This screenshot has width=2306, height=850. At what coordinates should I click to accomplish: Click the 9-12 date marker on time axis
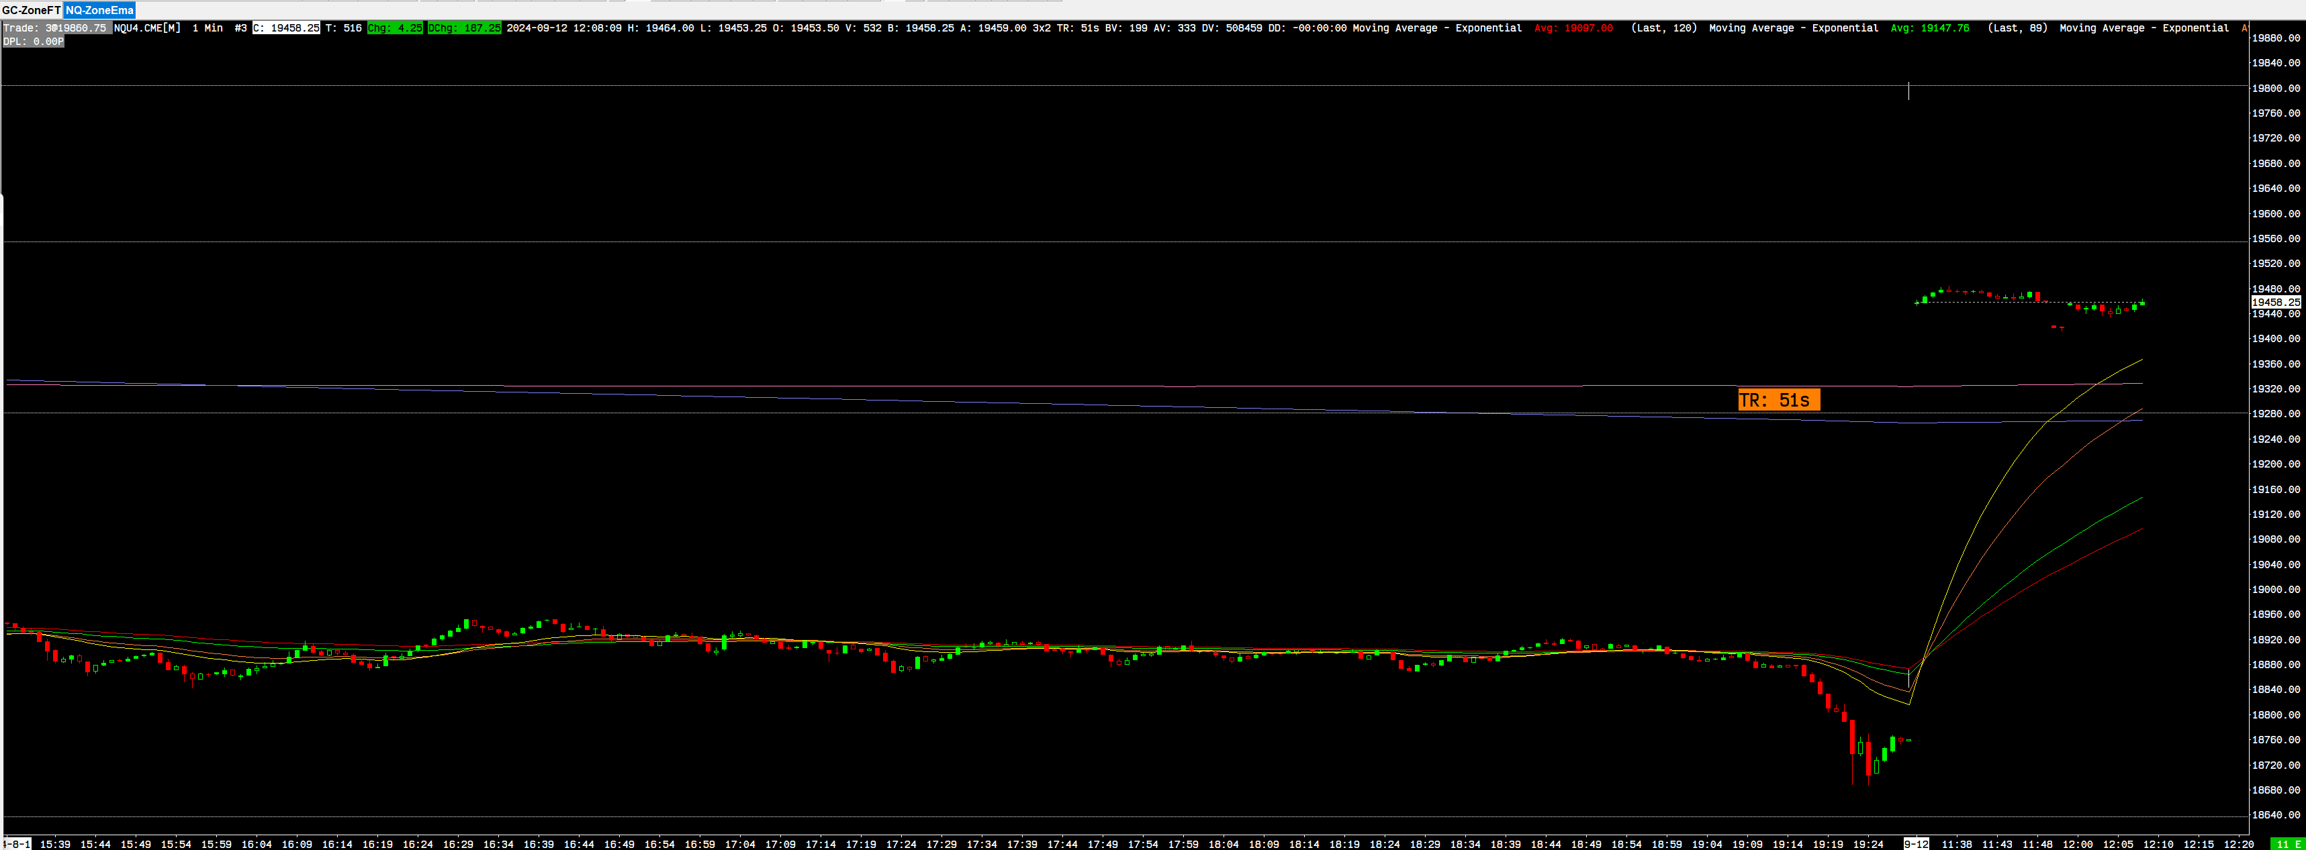coord(1916,844)
